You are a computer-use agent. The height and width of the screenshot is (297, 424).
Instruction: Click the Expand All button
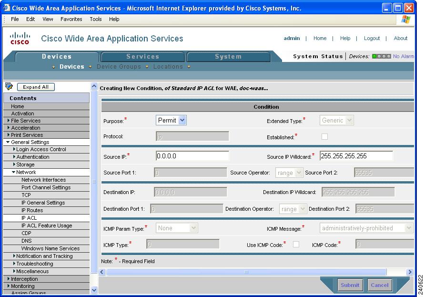tap(36, 87)
